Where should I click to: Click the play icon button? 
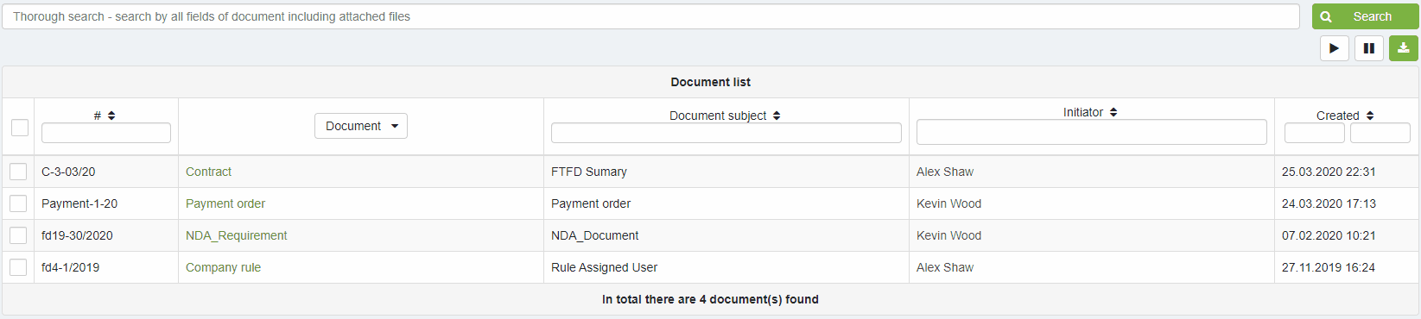1334,48
